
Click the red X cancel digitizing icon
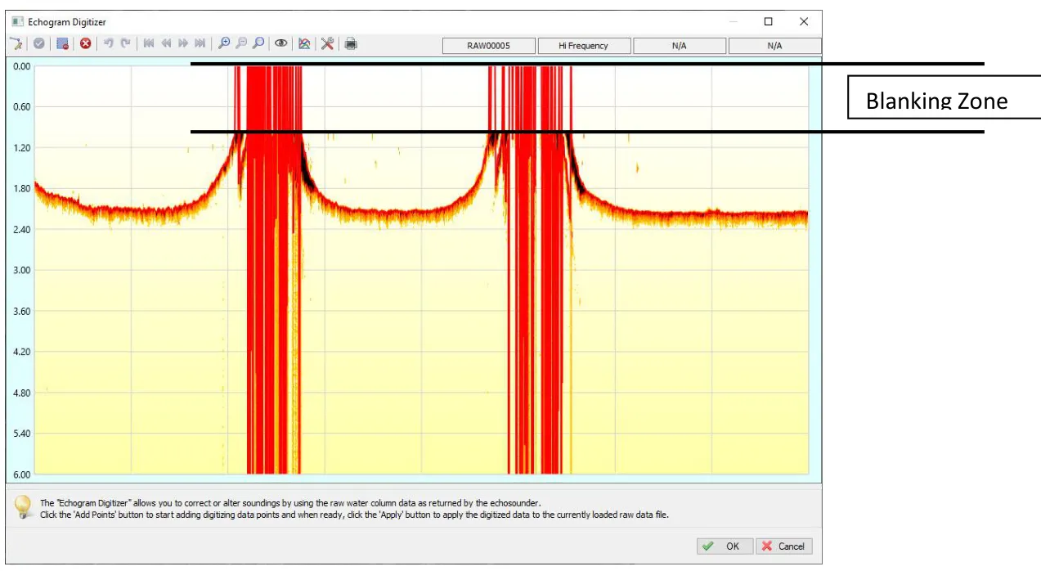[x=85, y=43]
